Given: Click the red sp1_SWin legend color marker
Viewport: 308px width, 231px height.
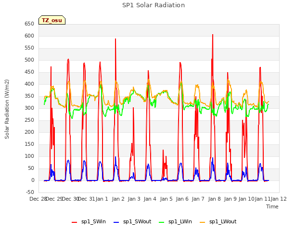Looking at the screenshot, I should [x=75, y=222].
